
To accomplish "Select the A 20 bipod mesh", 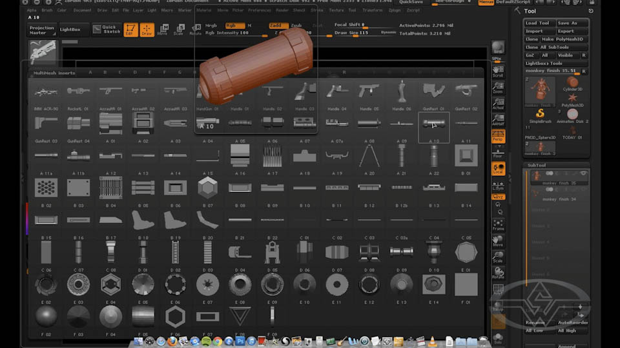I will [369, 159].
